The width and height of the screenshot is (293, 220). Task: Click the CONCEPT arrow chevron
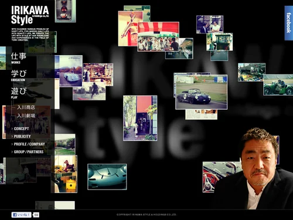point(12,128)
